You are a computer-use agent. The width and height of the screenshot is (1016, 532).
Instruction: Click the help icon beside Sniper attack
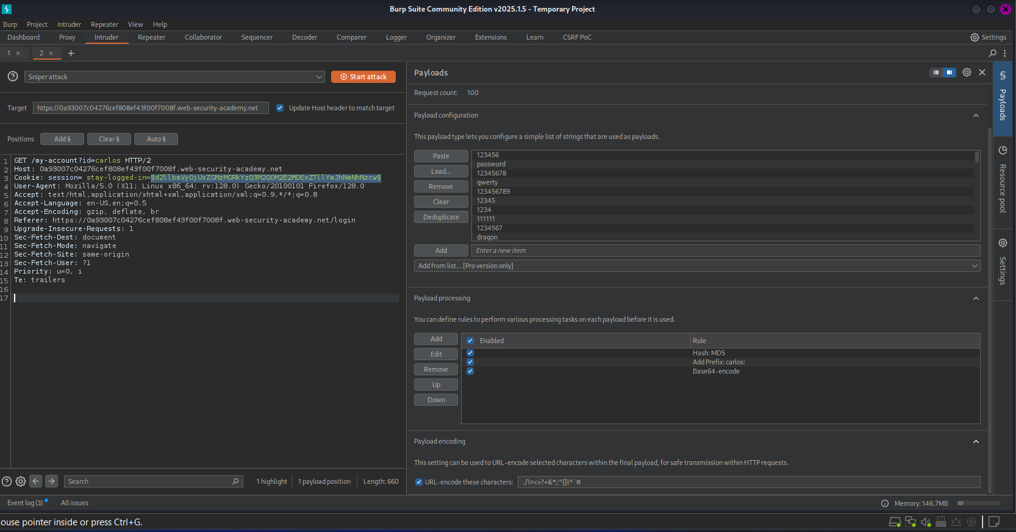click(x=12, y=77)
